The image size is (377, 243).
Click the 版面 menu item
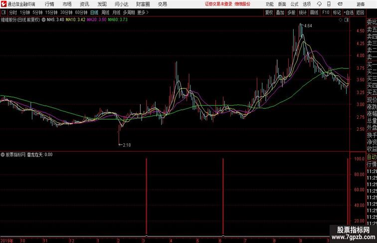click(282, 4)
